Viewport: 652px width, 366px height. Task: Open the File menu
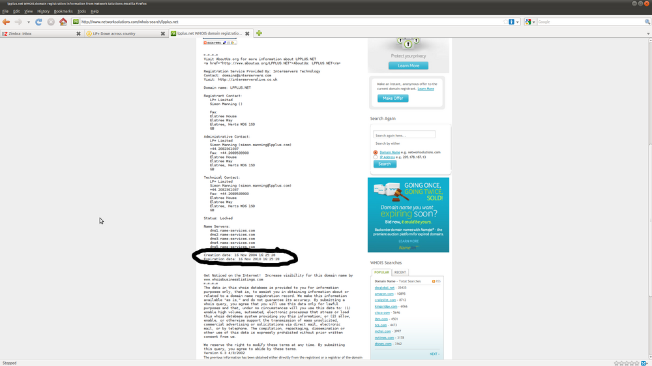(5, 11)
